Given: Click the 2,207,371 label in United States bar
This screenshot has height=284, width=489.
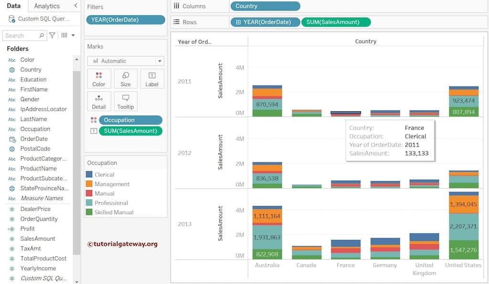Looking at the screenshot, I should click(463, 227).
